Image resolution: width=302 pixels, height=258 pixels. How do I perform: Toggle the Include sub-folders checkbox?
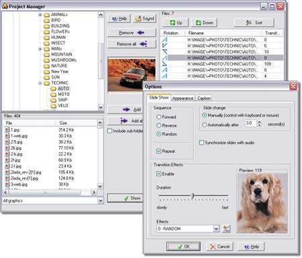coord(109,131)
